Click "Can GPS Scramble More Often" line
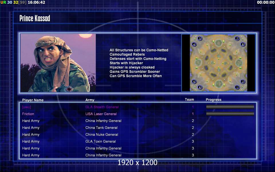 coord(135,76)
